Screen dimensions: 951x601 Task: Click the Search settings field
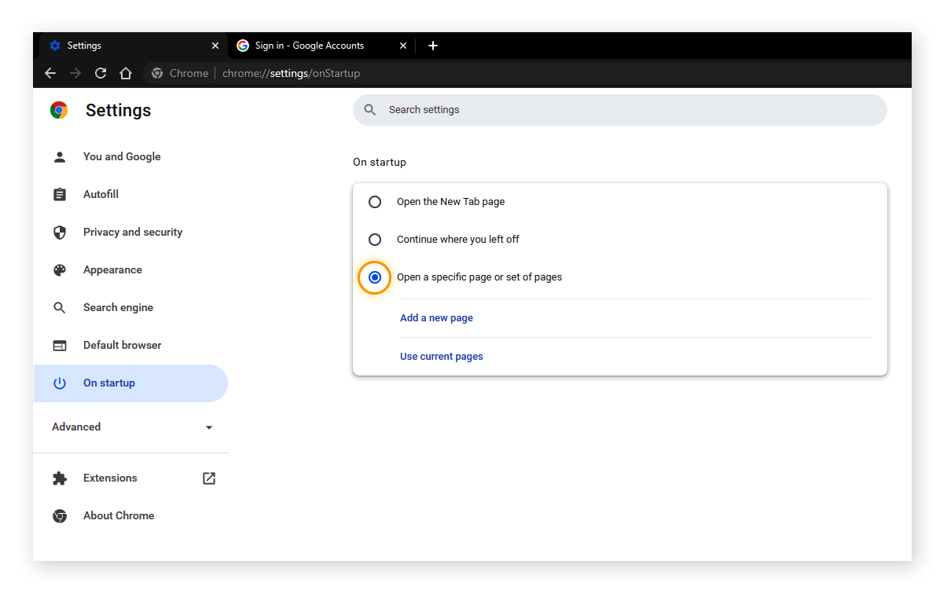coord(620,110)
